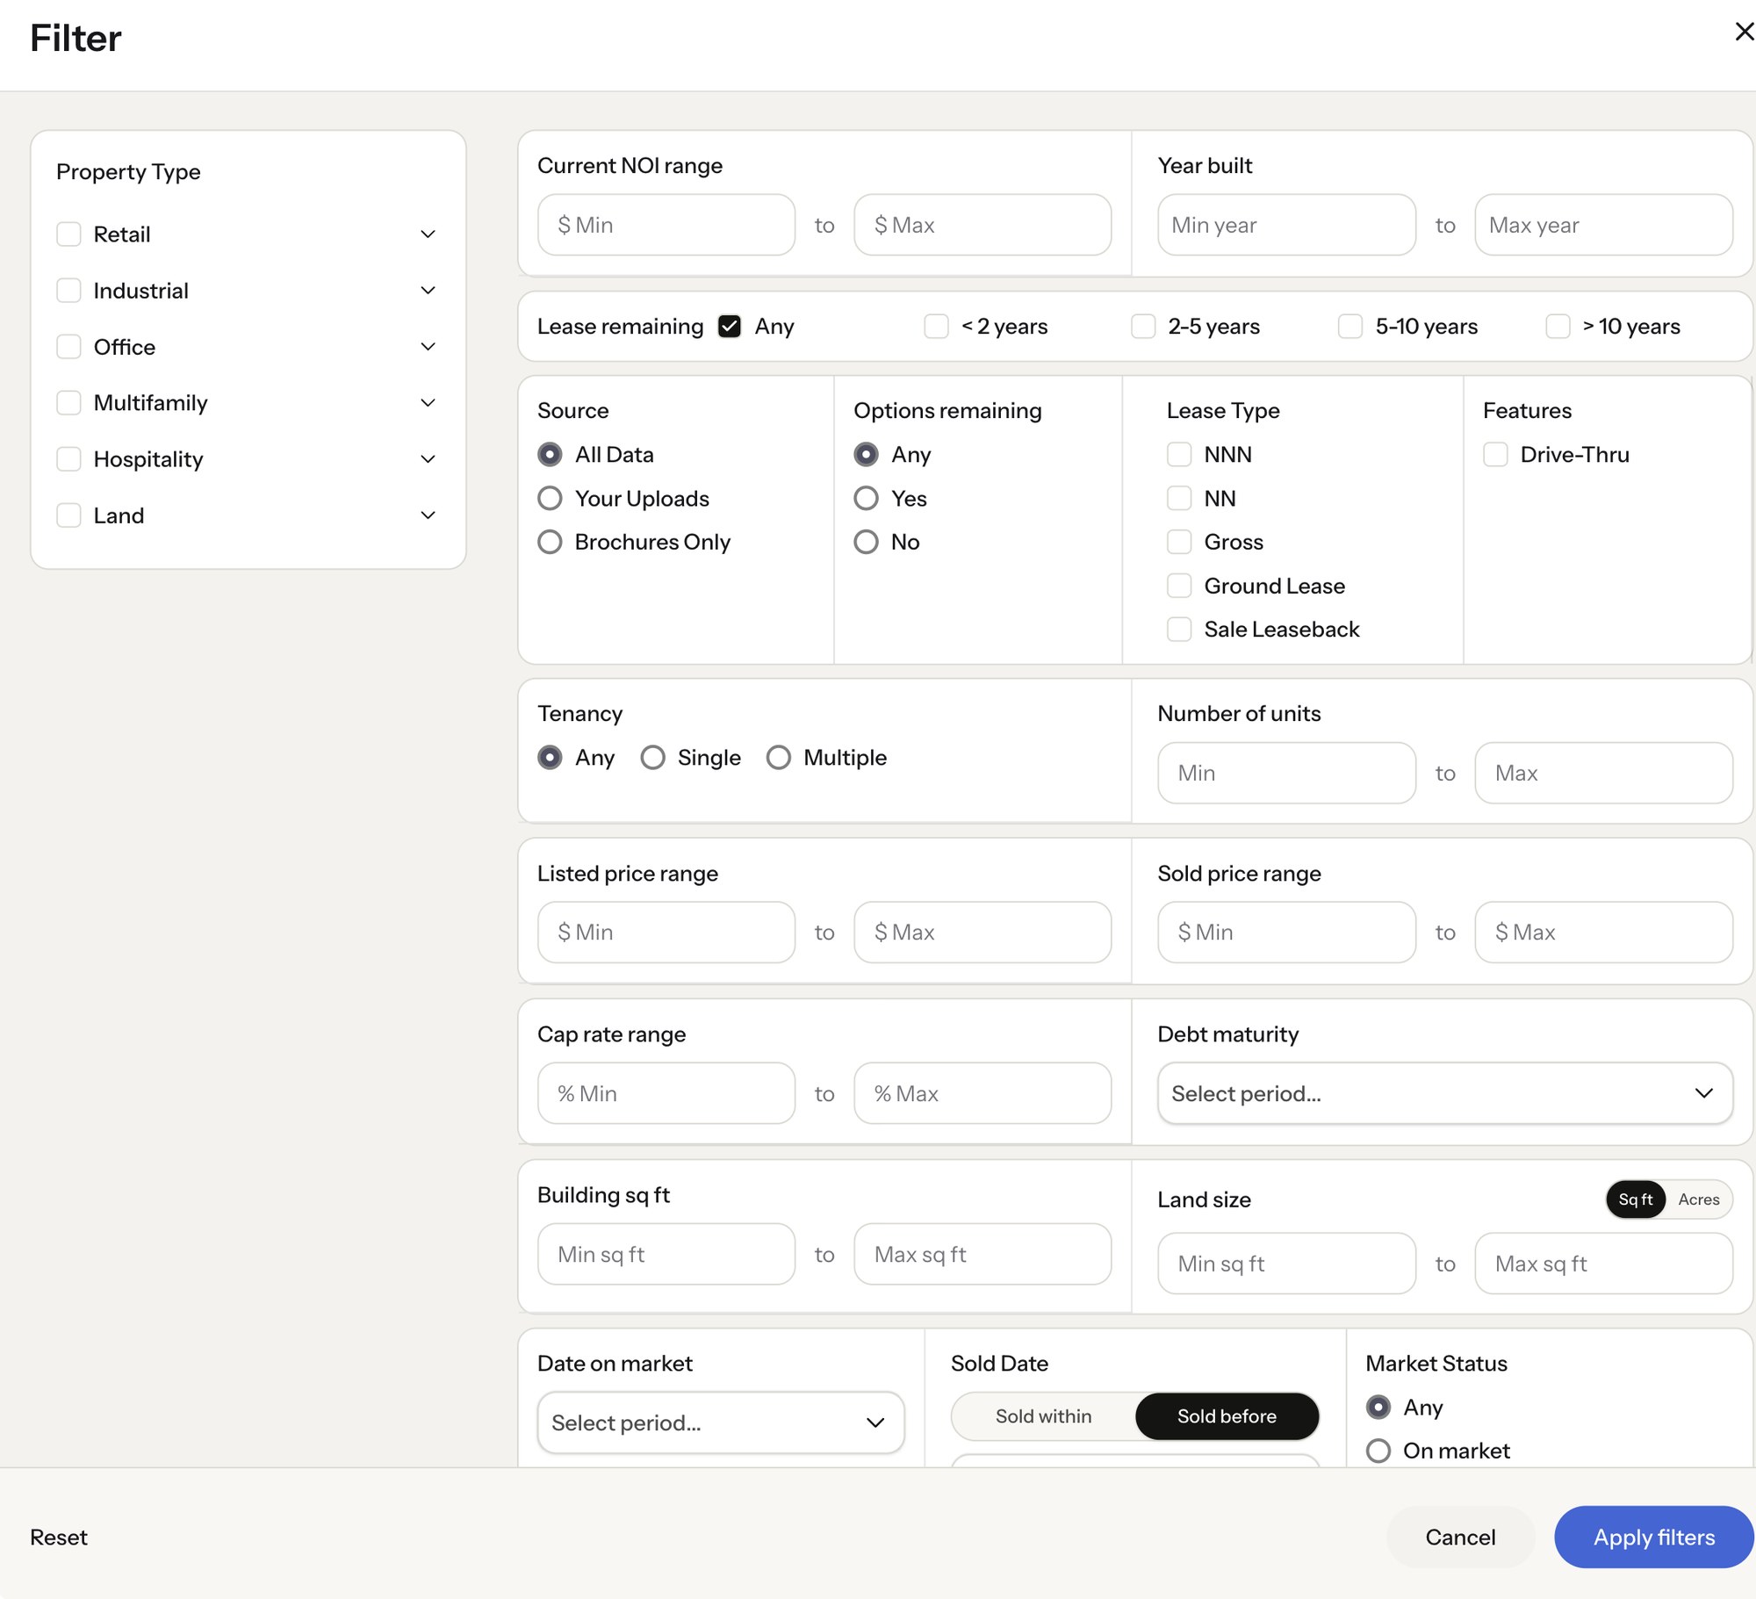Click the Apply filters button
This screenshot has width=1756, height=1599.
(x=1654, y=1538)
